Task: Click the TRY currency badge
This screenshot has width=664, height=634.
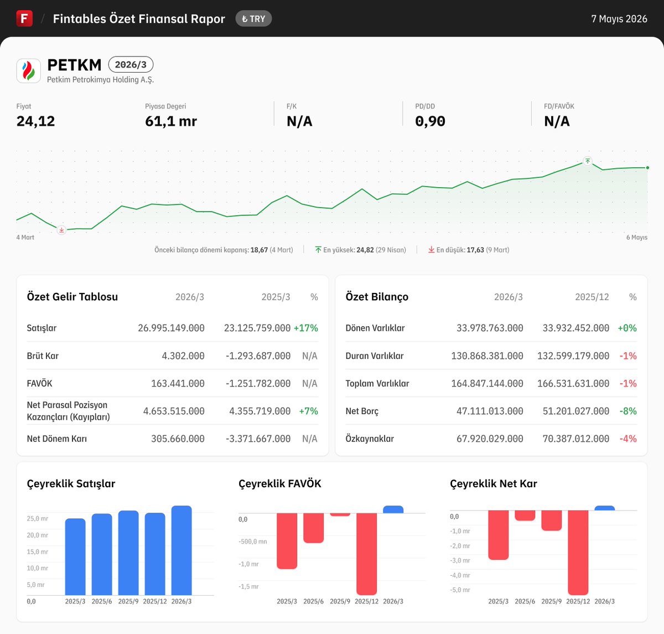Action: click(253, 19)
